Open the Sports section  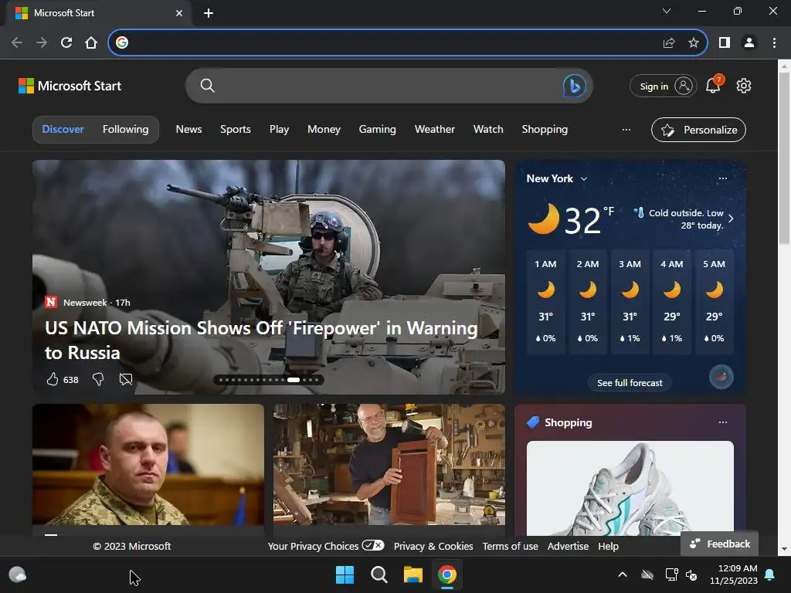236,129
